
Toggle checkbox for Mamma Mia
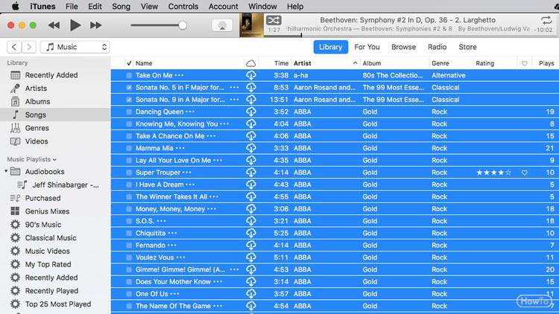point(129,148)
